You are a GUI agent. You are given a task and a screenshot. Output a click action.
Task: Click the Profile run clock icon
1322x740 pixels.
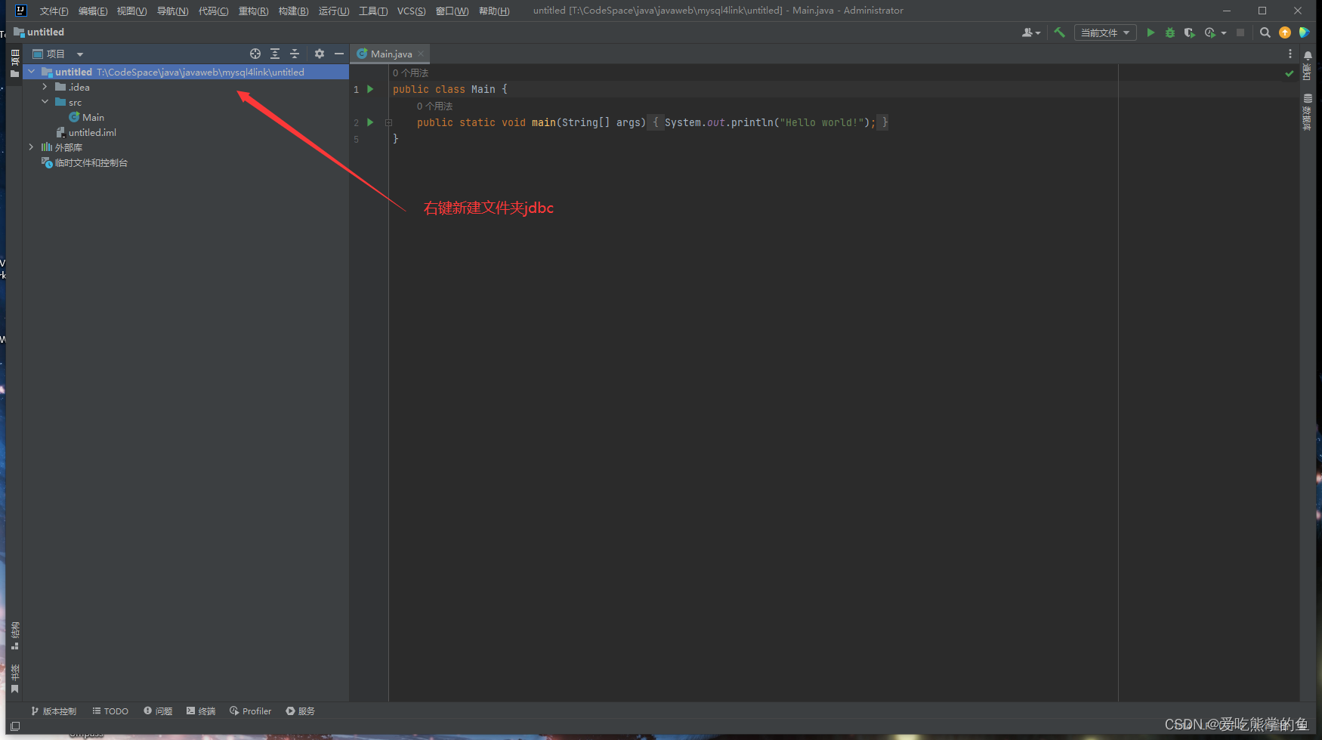pyautogui.click(x=1210, y=32)
